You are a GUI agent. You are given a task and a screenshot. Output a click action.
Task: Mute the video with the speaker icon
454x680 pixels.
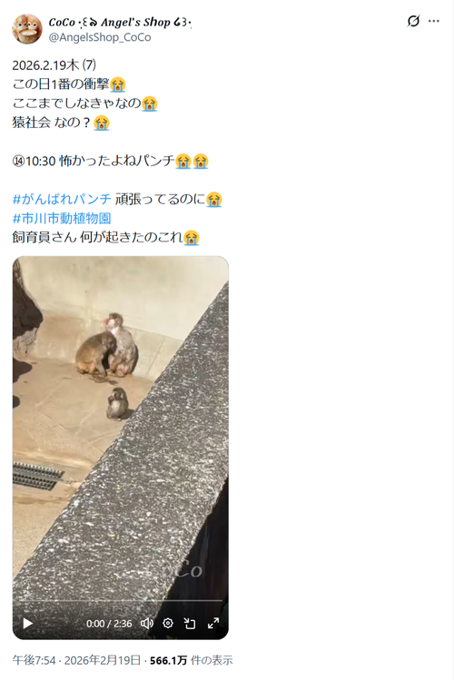(146, 623)
